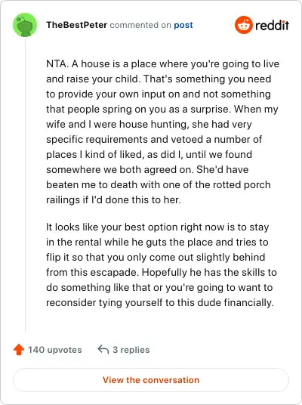Click the reddit wordmark text logo
The width and height of the screenshot is (302, 405).
(x=272, y=25)
